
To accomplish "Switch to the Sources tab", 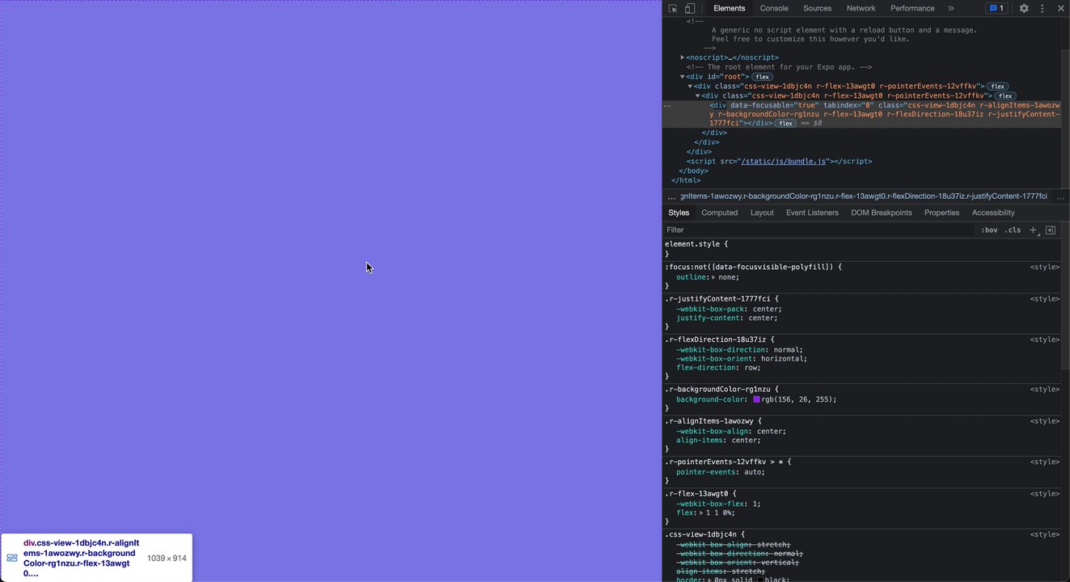I will point(818,8).
